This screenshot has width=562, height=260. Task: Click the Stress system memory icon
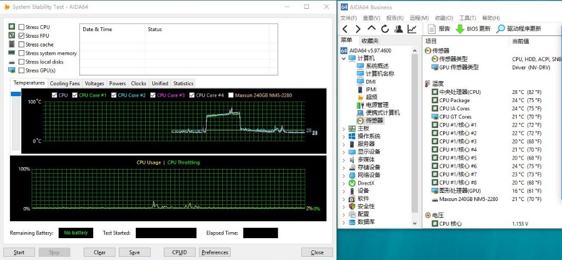tap(12, 53)
